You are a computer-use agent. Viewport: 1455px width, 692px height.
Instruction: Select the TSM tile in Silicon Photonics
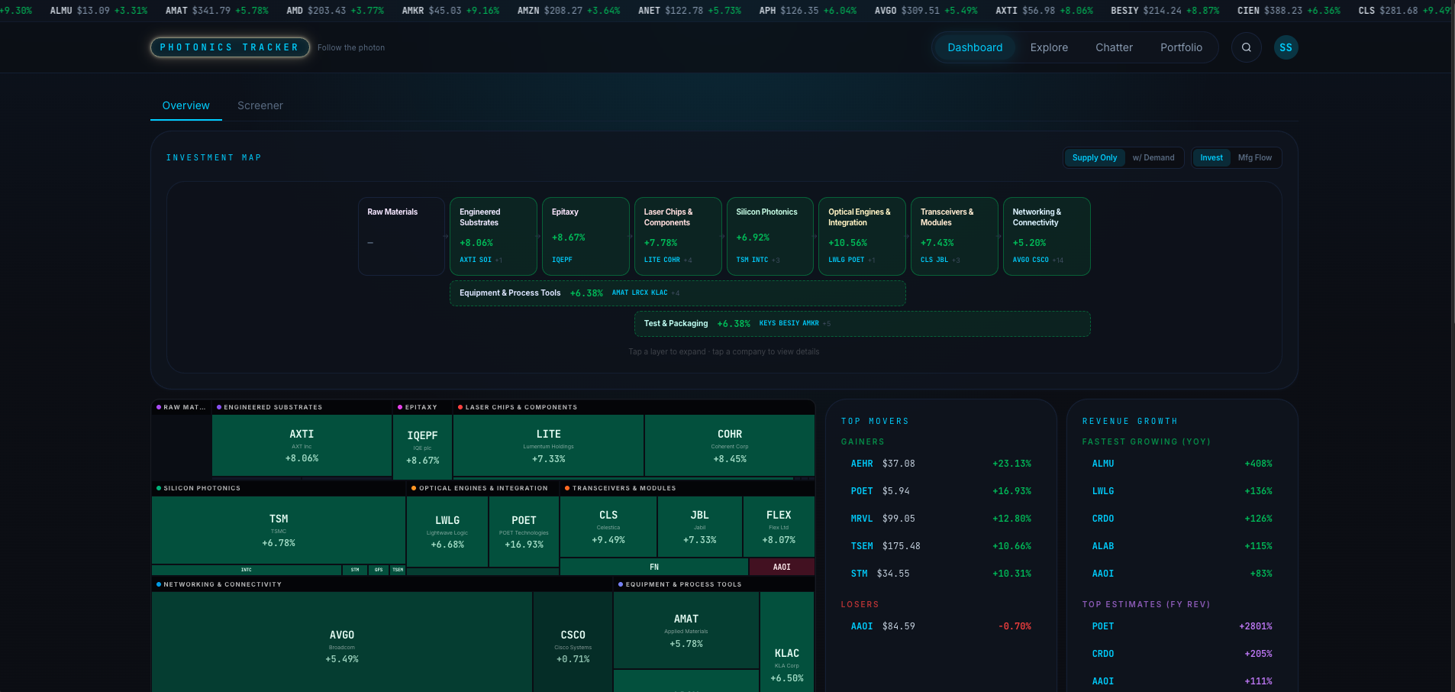tap(278, 530)
